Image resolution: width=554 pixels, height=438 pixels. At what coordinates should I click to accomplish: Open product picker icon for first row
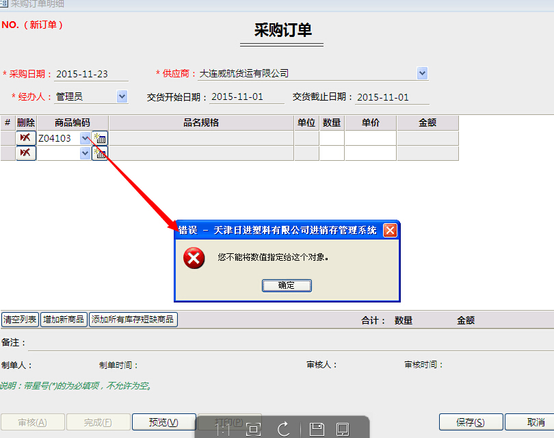pyautogui.click(x=100, y=138)
